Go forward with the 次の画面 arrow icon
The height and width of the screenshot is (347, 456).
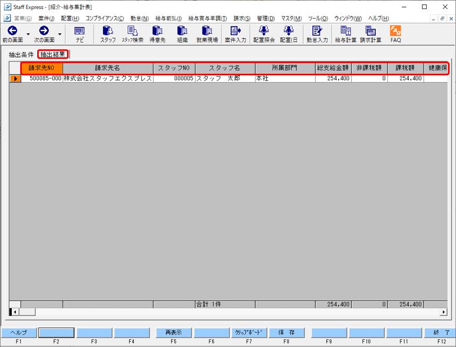point(44,30)
